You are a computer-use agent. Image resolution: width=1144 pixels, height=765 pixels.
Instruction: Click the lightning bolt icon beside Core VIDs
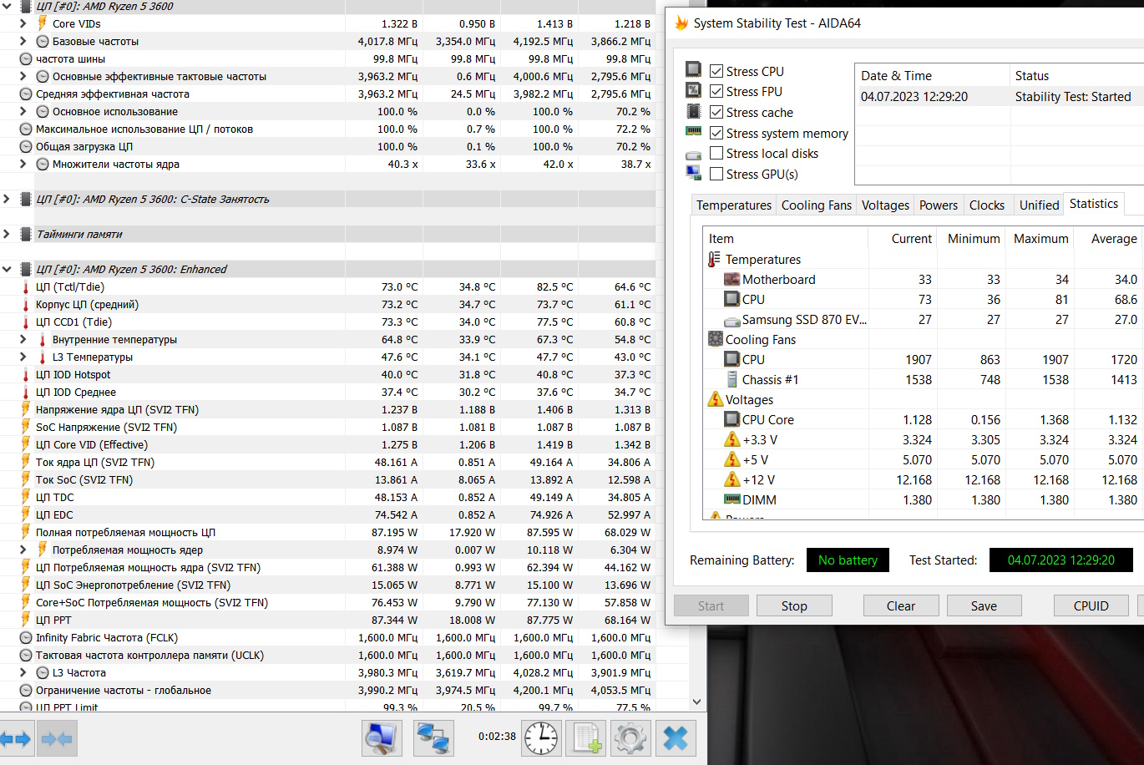42,23
